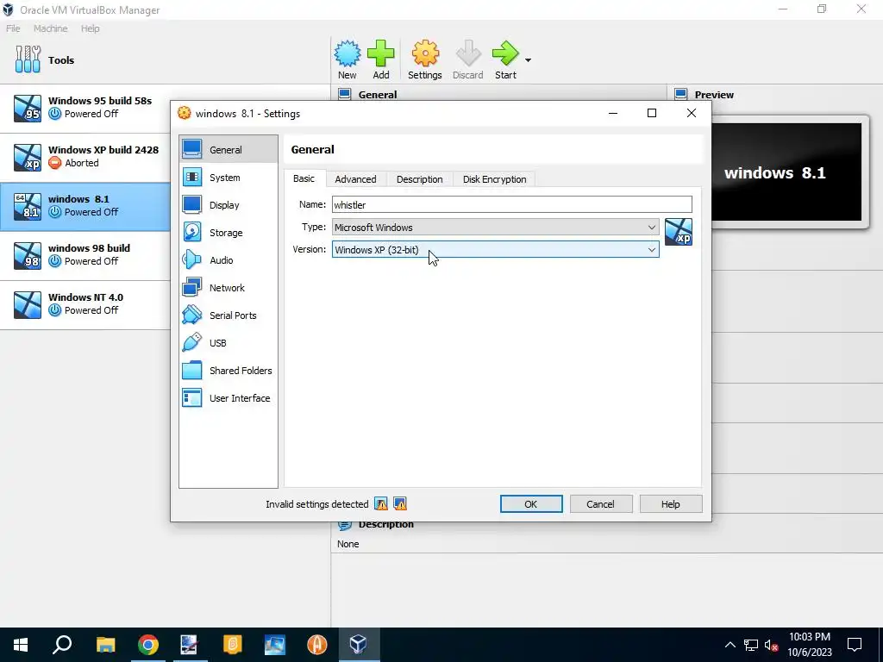Click the Windows XP OS type icon
Viewport: 883px width, 662px height.
(x=679, y=232)
